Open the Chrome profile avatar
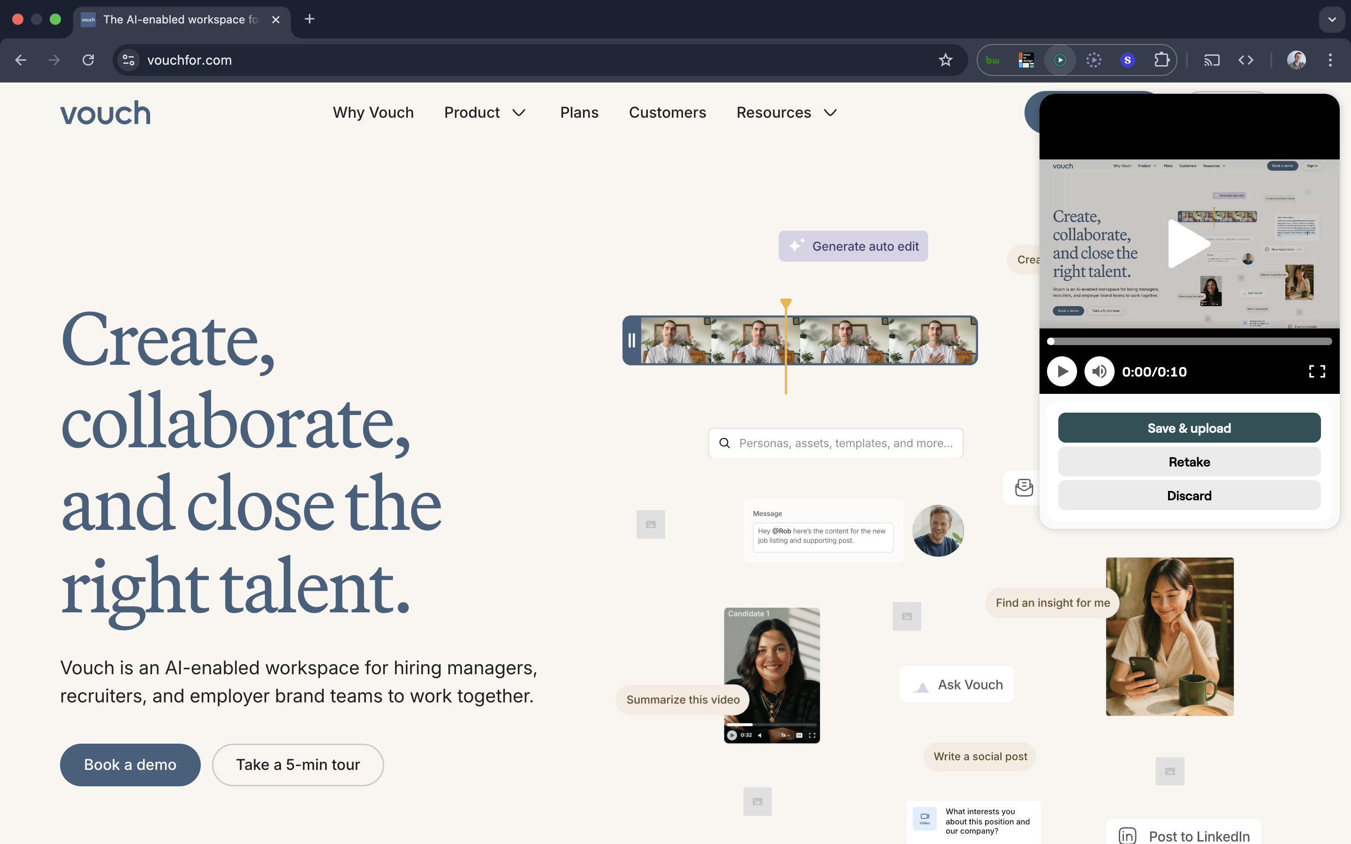The image size is (1351, 844). (1296, 60)
